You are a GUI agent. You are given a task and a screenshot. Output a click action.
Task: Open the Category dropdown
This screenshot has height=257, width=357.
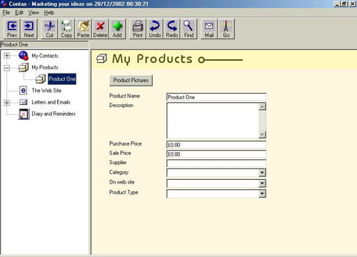click(262, 173)
